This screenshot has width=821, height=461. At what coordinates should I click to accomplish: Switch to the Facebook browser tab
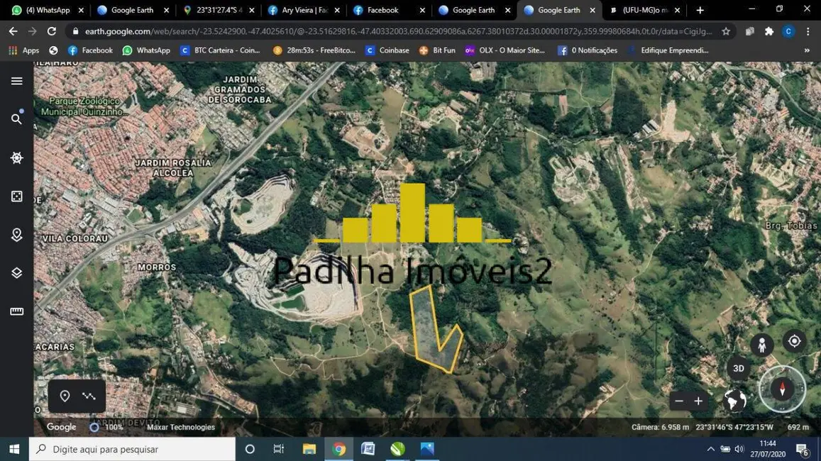pos(383,10)
